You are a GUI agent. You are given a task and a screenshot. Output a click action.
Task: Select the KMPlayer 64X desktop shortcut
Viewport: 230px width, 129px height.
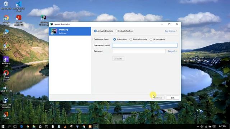(6, 61)
